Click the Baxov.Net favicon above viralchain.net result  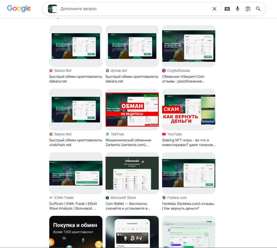51,134
